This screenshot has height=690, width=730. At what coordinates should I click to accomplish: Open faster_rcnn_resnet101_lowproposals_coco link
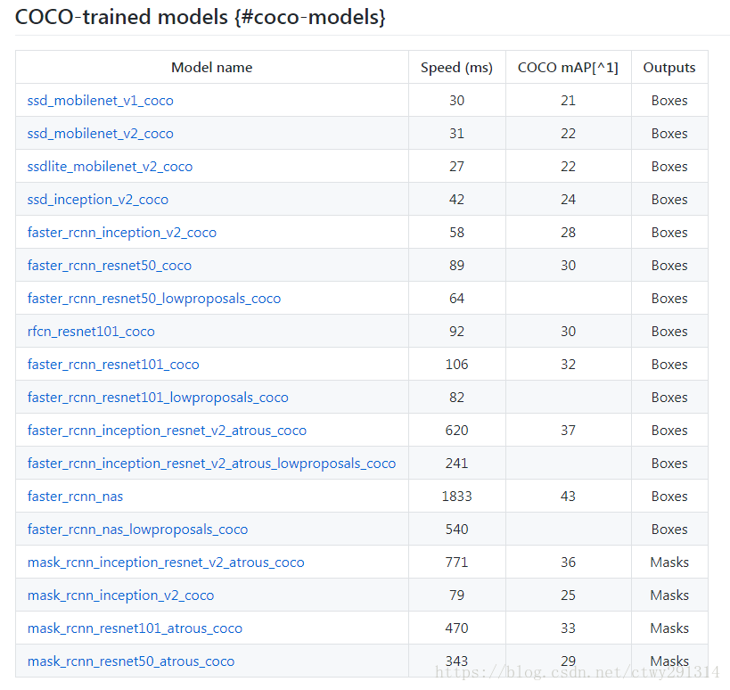pyautogui.click(x=158, y=398)
